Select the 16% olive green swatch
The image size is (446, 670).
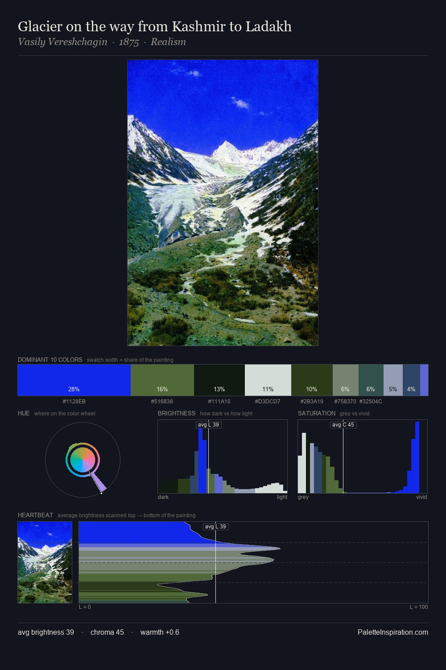pyautogui.click(x=162, y=380)
